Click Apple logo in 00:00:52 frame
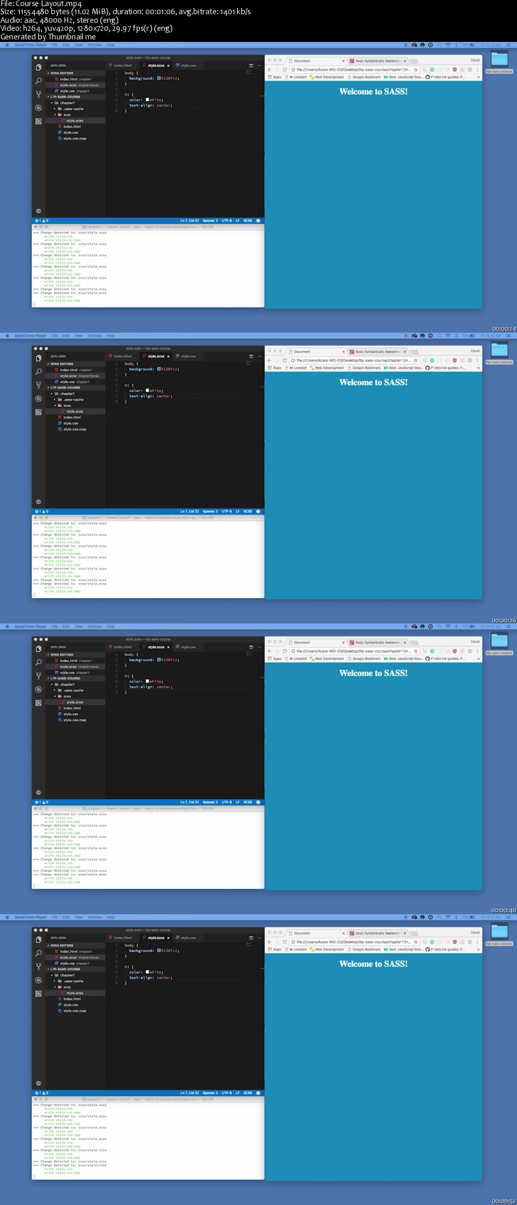 [7, 917]
